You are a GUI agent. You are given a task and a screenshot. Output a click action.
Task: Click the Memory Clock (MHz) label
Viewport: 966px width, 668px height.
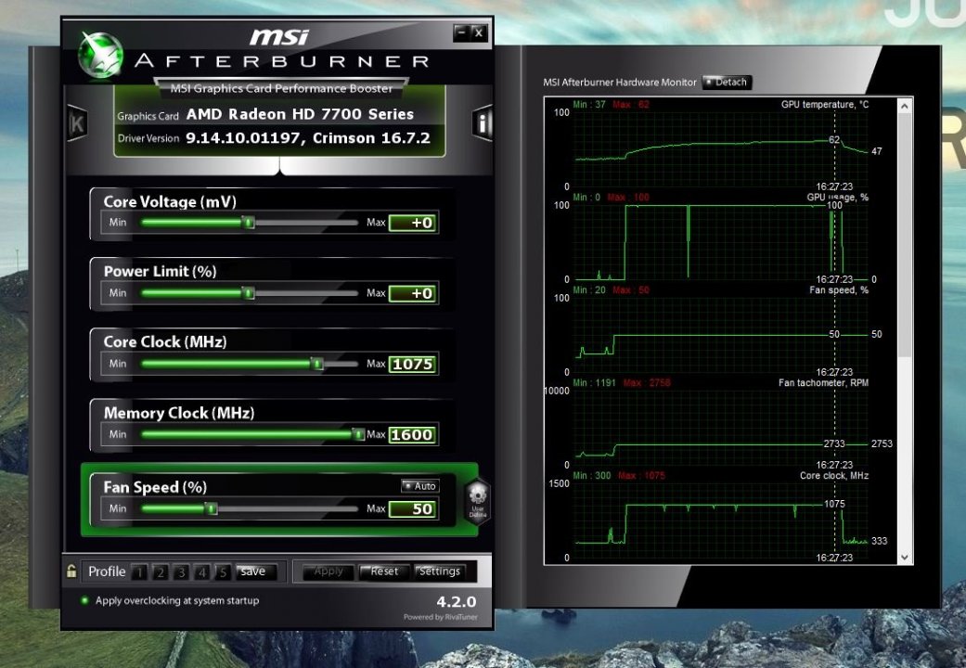(179, 413)
